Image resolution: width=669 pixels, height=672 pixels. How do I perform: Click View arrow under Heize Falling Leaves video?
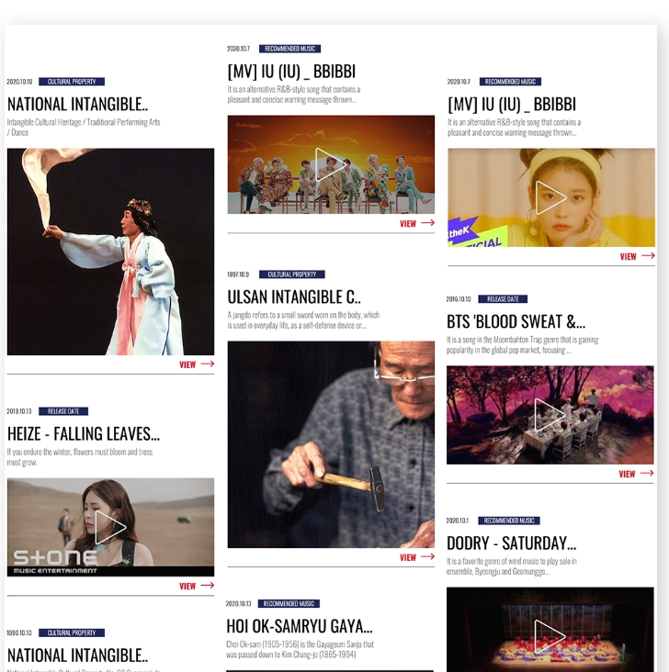(197, 586)
